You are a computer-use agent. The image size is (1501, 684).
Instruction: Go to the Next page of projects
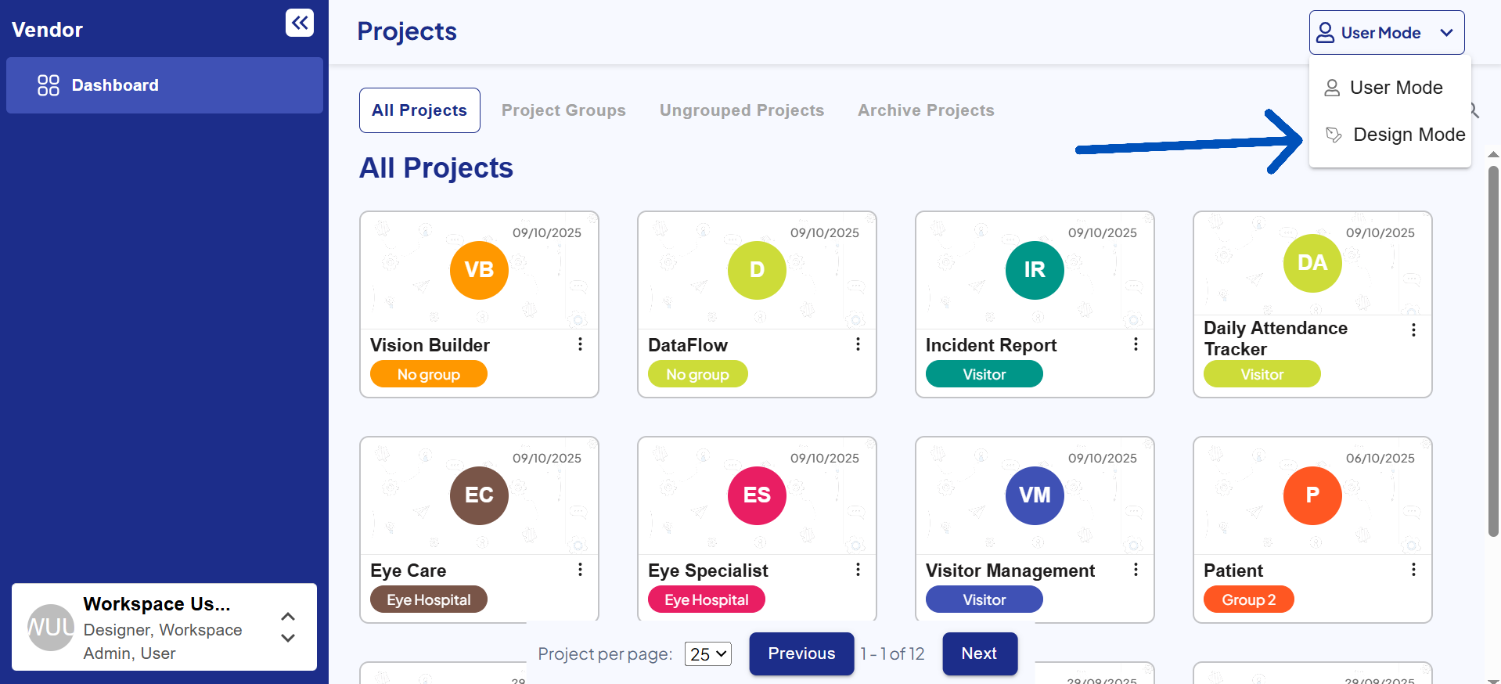979,653
